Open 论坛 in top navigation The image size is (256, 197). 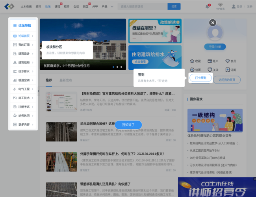coord(48,7)
